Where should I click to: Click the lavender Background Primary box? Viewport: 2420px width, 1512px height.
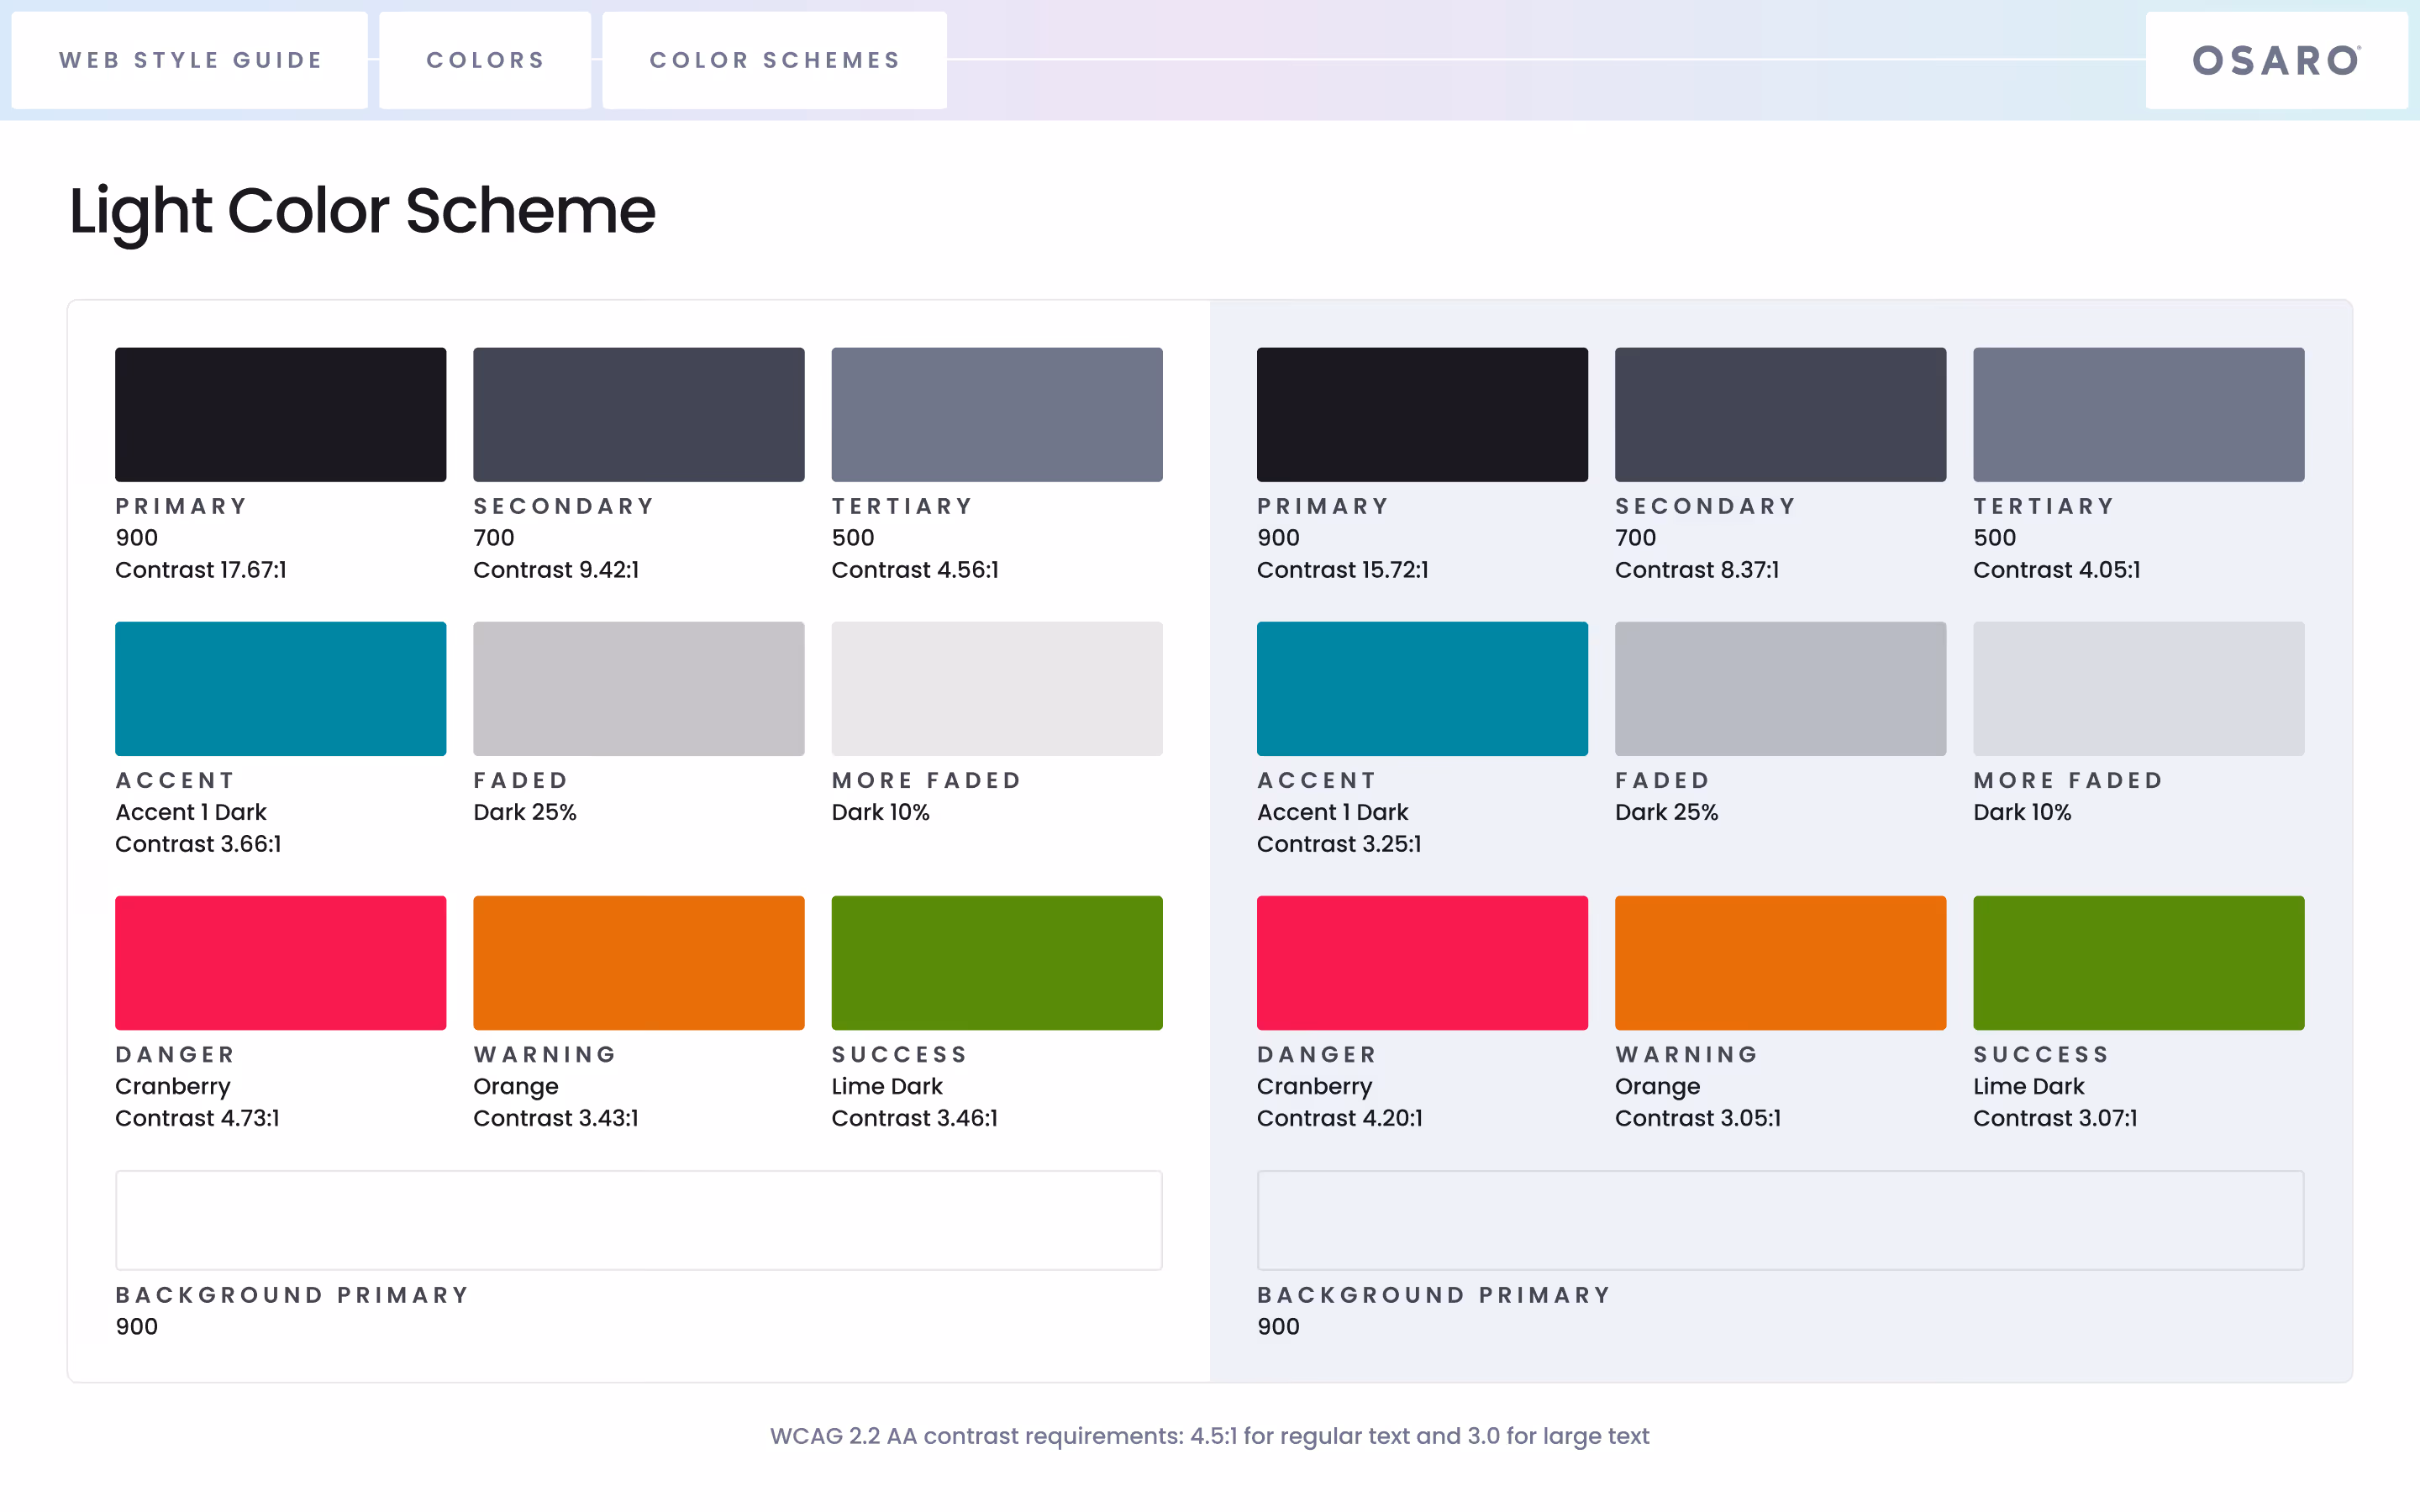[x=1780, y=1220]
